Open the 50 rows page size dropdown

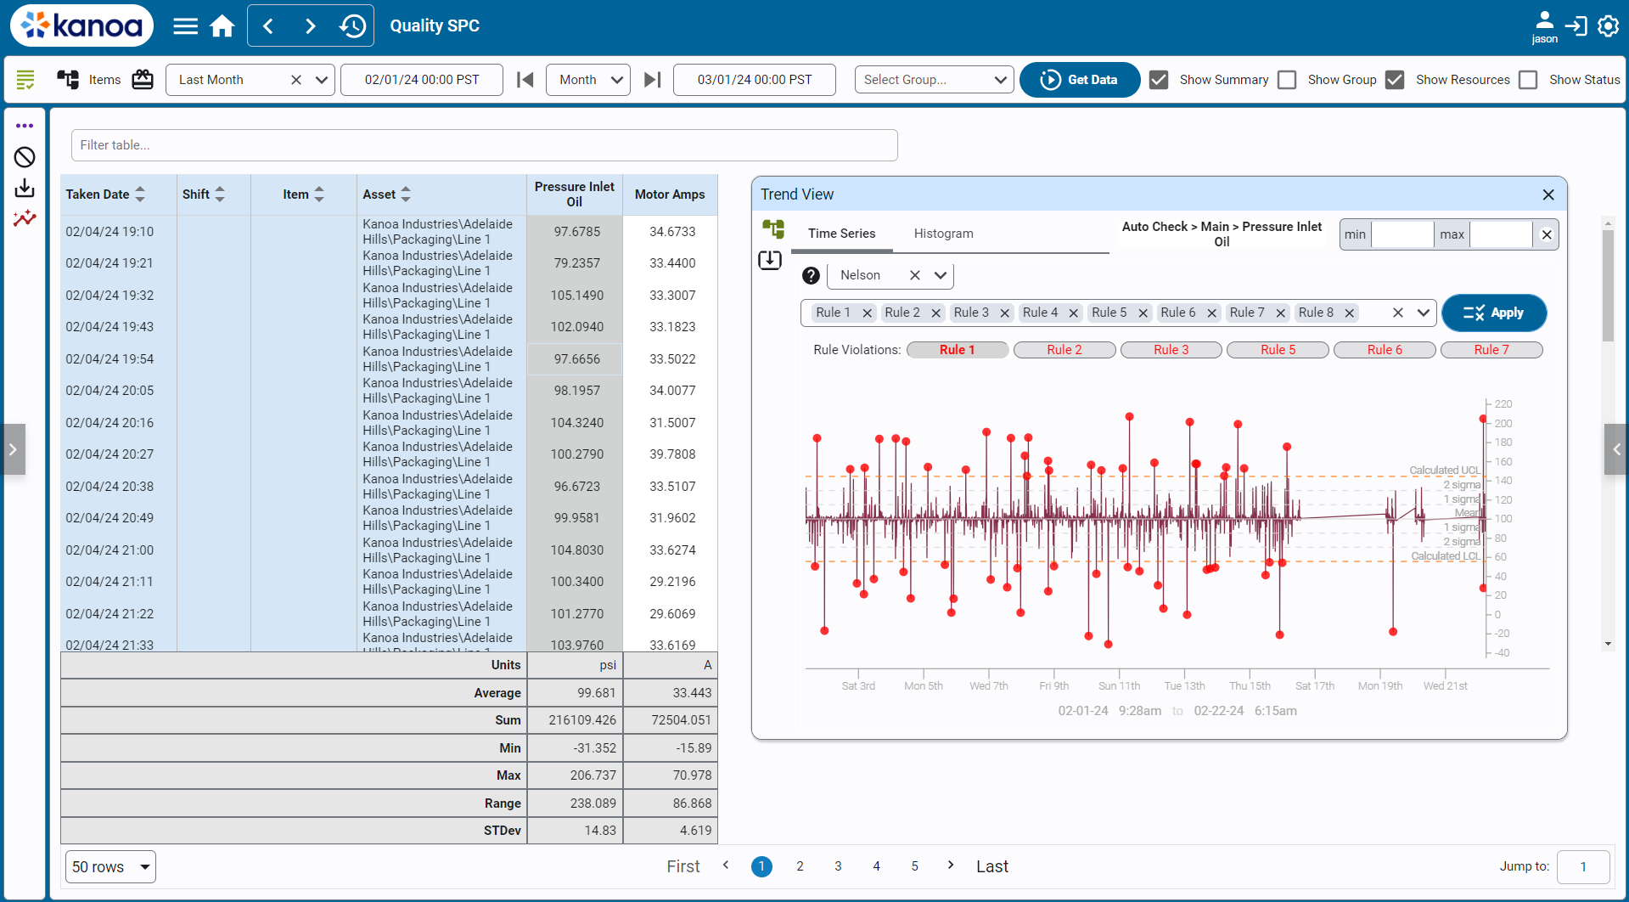(x=110, y=867)
